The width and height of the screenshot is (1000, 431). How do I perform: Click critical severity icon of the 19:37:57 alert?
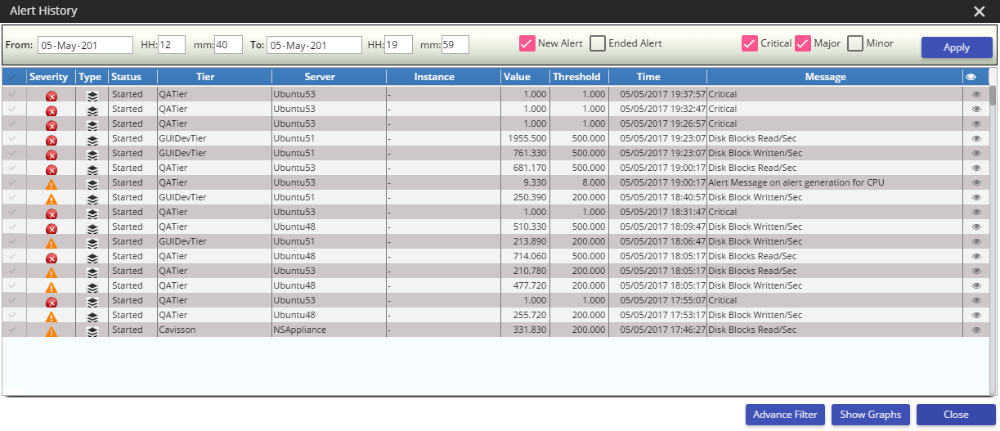point(51,96)
